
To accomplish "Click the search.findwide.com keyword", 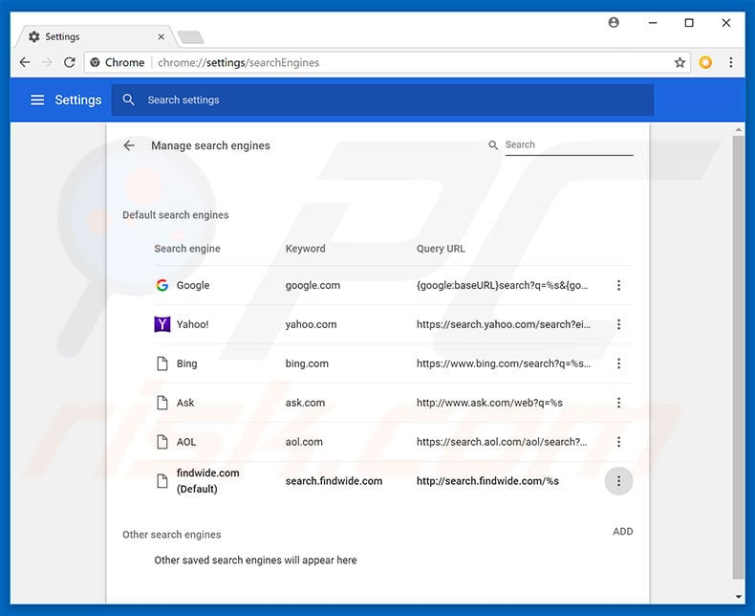I will pyautogui.click(x=334, y=480).
